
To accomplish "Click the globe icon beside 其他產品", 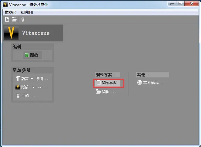I will point(139,83).
